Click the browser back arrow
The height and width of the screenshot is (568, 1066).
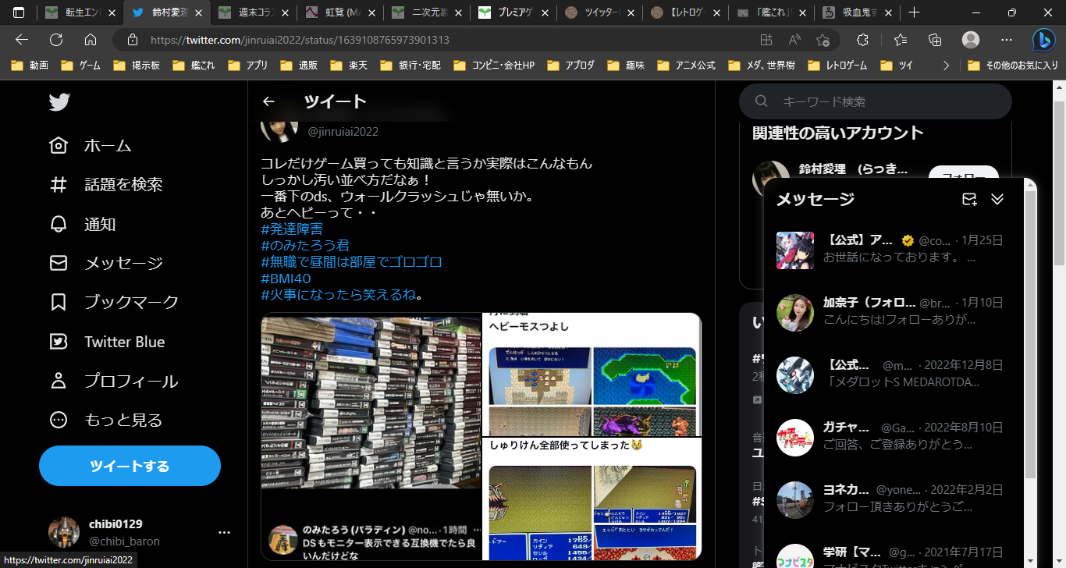pyautogui.click(x=22, y=40)
